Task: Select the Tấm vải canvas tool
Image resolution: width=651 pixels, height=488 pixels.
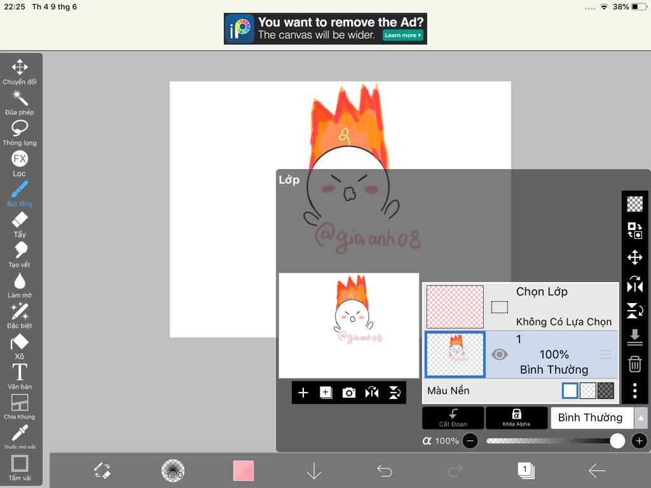Action: pyautogui.click(x=20, y=468)
